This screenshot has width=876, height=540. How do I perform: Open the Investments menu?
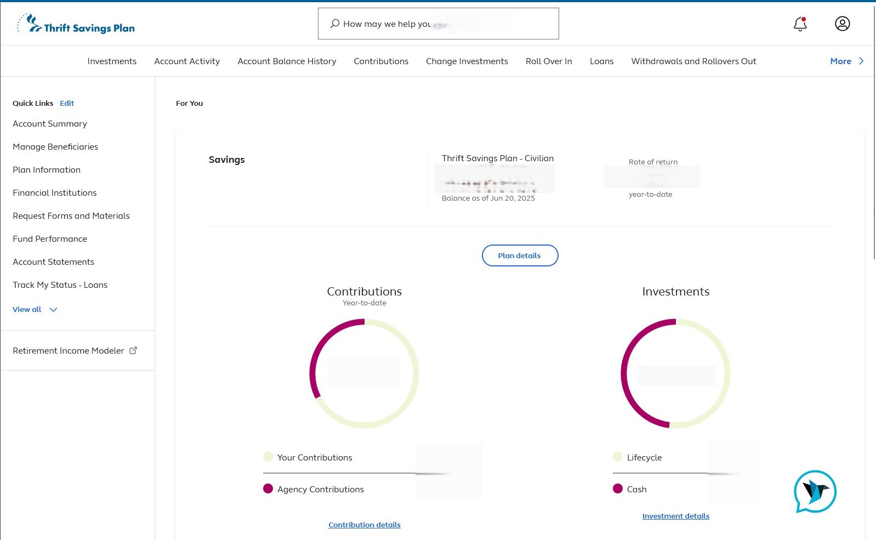click(x=112, y=61)
